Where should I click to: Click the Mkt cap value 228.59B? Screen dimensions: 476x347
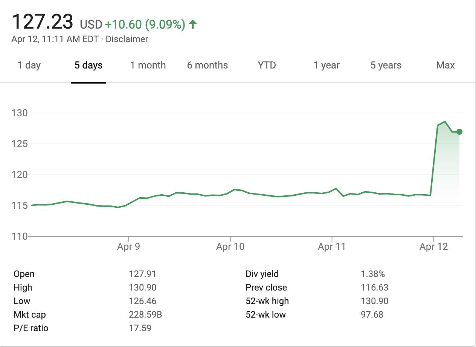pos(145,315)
